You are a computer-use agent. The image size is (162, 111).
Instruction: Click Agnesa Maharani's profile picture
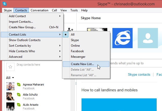[10, 86]
